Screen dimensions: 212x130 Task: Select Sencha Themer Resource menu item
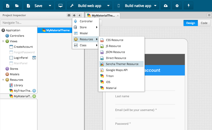(122, 64)
